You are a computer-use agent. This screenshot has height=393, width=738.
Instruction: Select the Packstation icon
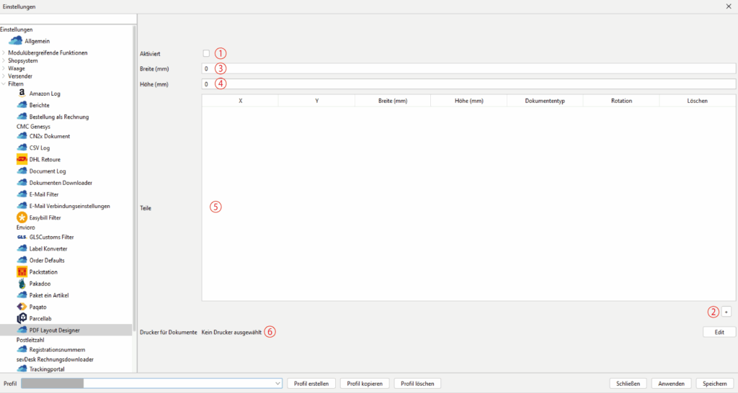click(x=22, y=272)
